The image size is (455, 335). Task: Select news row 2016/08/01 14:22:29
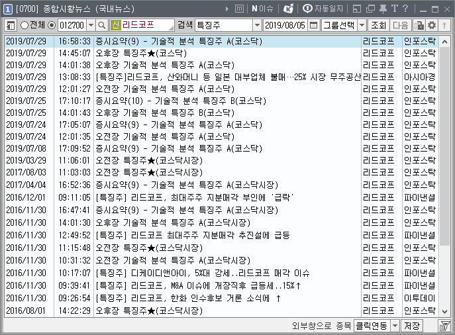tap(222, 311)
